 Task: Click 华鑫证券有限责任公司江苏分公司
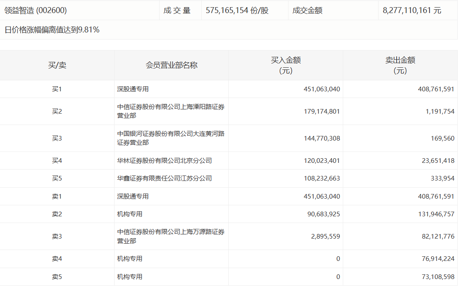point(165,178)
